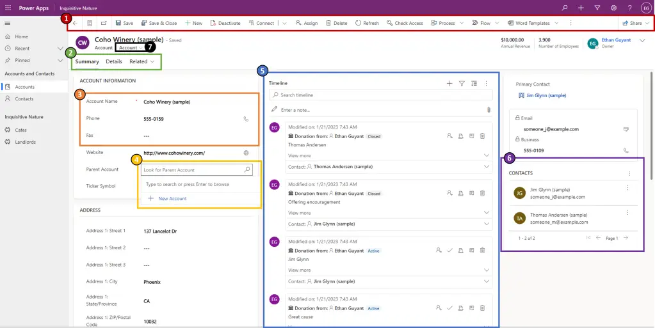Click the phone icon beside 555-0109
Image resolution: width=655 pixels, height=328 pixels.
626,151
